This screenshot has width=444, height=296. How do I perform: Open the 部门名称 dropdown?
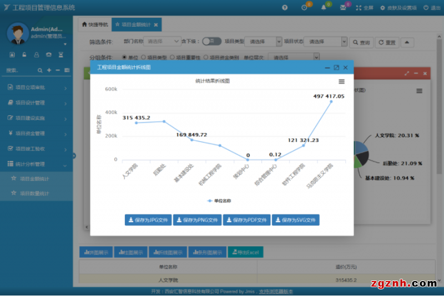(x=162, y=42)
